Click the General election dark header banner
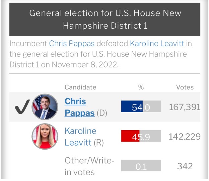Image resolution: width=209 pixels, height=181 pixels. [x=105, y=19]
